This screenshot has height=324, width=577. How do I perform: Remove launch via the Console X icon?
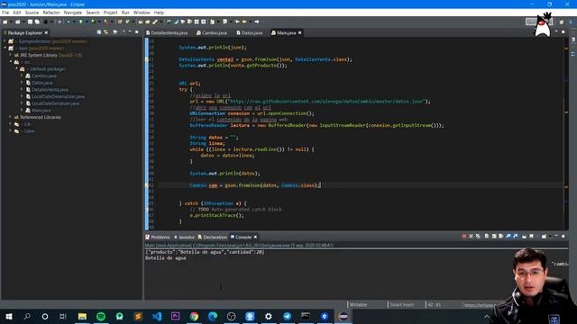click(471, 236)
